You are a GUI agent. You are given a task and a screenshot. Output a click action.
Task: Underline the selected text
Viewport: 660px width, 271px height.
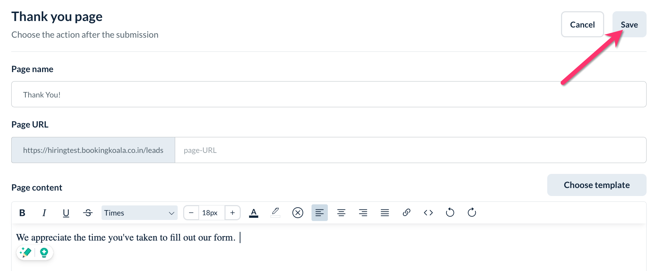click(66, 213)
